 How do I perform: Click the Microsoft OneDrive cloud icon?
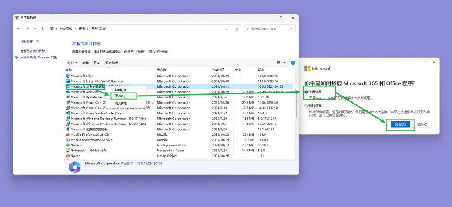pyautogui.click(x=68, y=92)
